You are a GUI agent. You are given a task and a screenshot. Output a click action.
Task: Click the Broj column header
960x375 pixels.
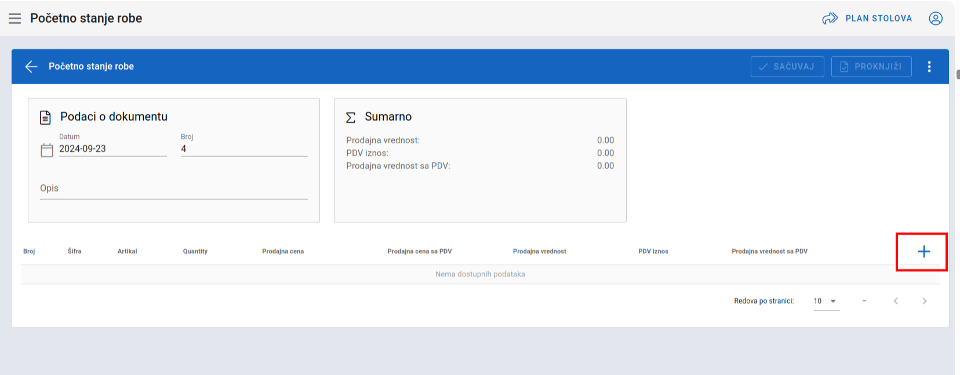point(29,252)
